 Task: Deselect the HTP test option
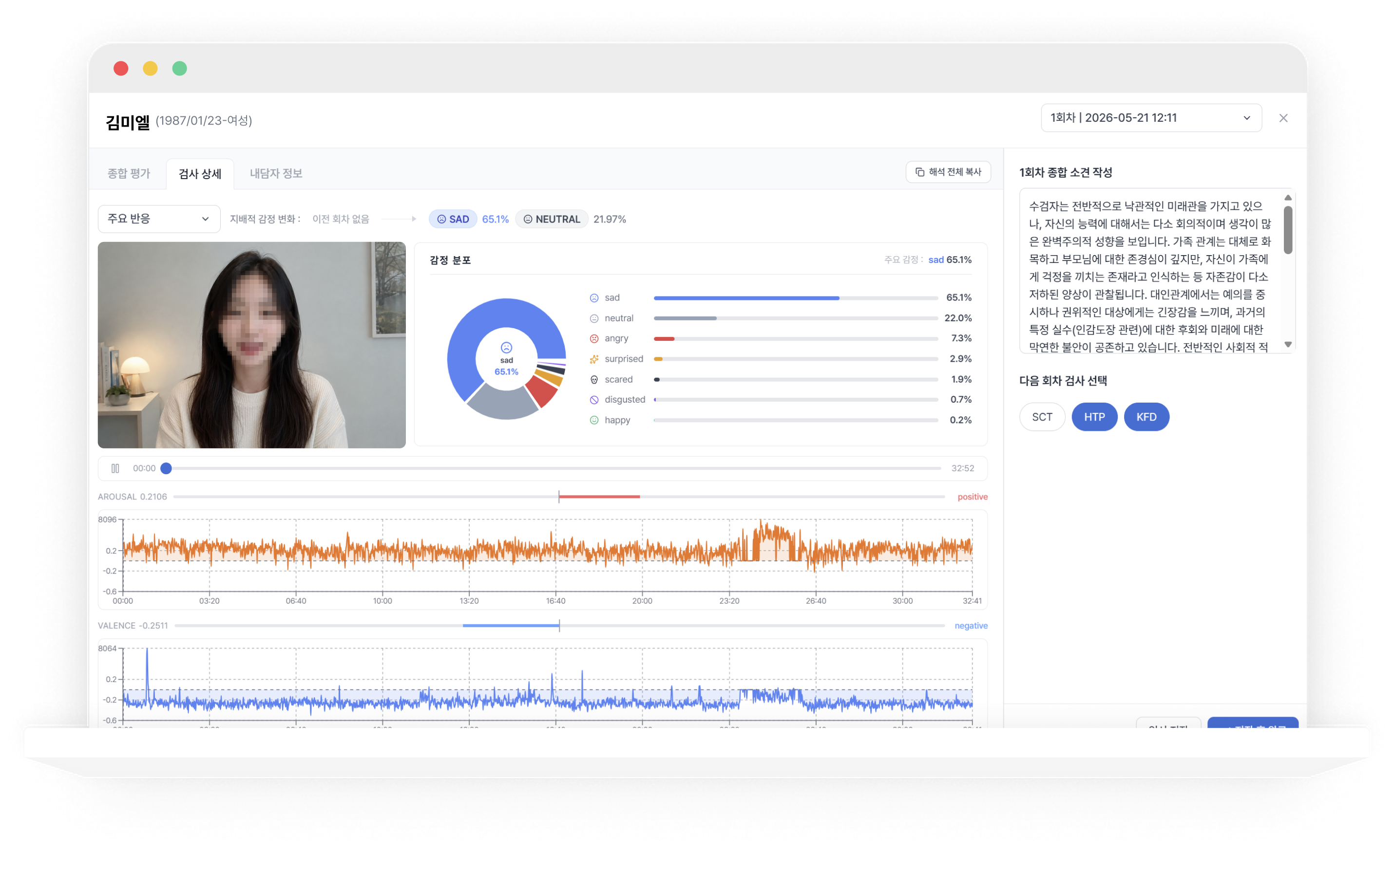tap(1094, 417)
